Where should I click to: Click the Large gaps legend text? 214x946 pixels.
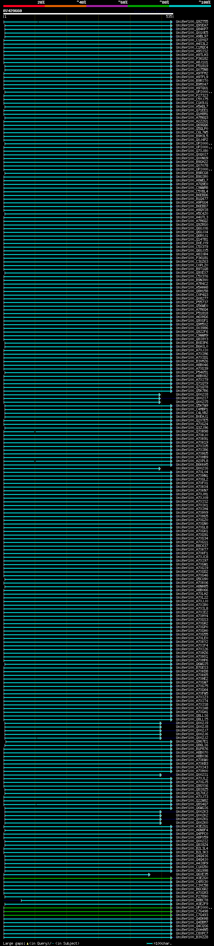tap(41, 943)
